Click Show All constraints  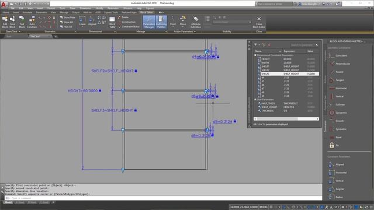pos(66,22)
